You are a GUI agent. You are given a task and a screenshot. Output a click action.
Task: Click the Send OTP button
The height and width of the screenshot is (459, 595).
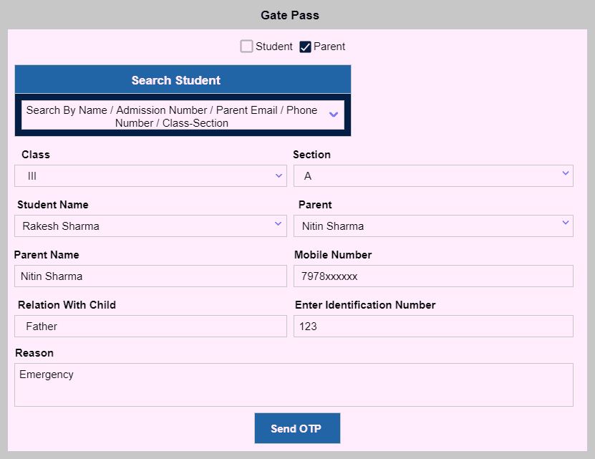pyautogui.click(x=298, y=428)
